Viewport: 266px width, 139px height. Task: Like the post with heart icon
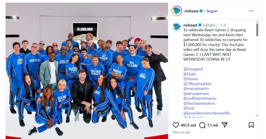pos(176,125)
